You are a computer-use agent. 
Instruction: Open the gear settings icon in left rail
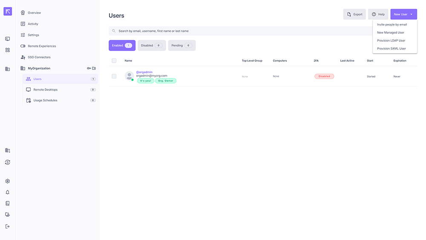7,181
